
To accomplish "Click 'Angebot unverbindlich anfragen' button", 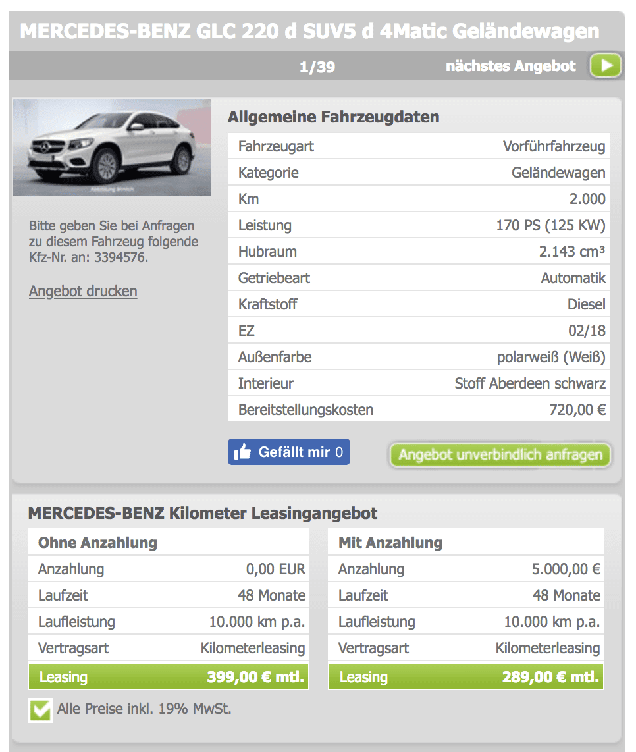I will 500,454.
